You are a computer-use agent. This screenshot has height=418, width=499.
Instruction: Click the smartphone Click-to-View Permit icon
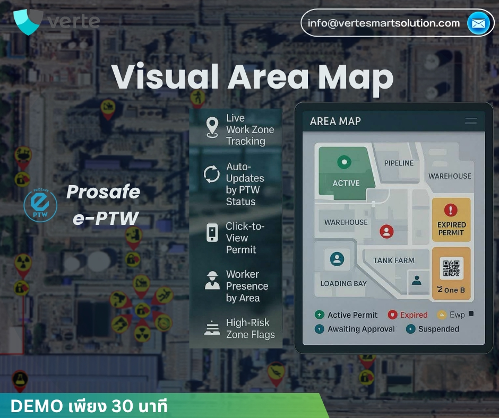[x=212, y=232]
